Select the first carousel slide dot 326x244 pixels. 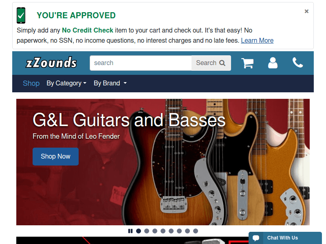click(x=139, y=231)
